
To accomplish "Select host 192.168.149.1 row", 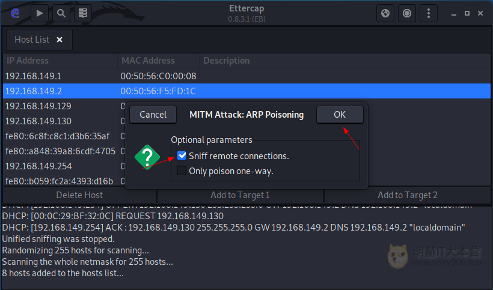I will (246, 76).
